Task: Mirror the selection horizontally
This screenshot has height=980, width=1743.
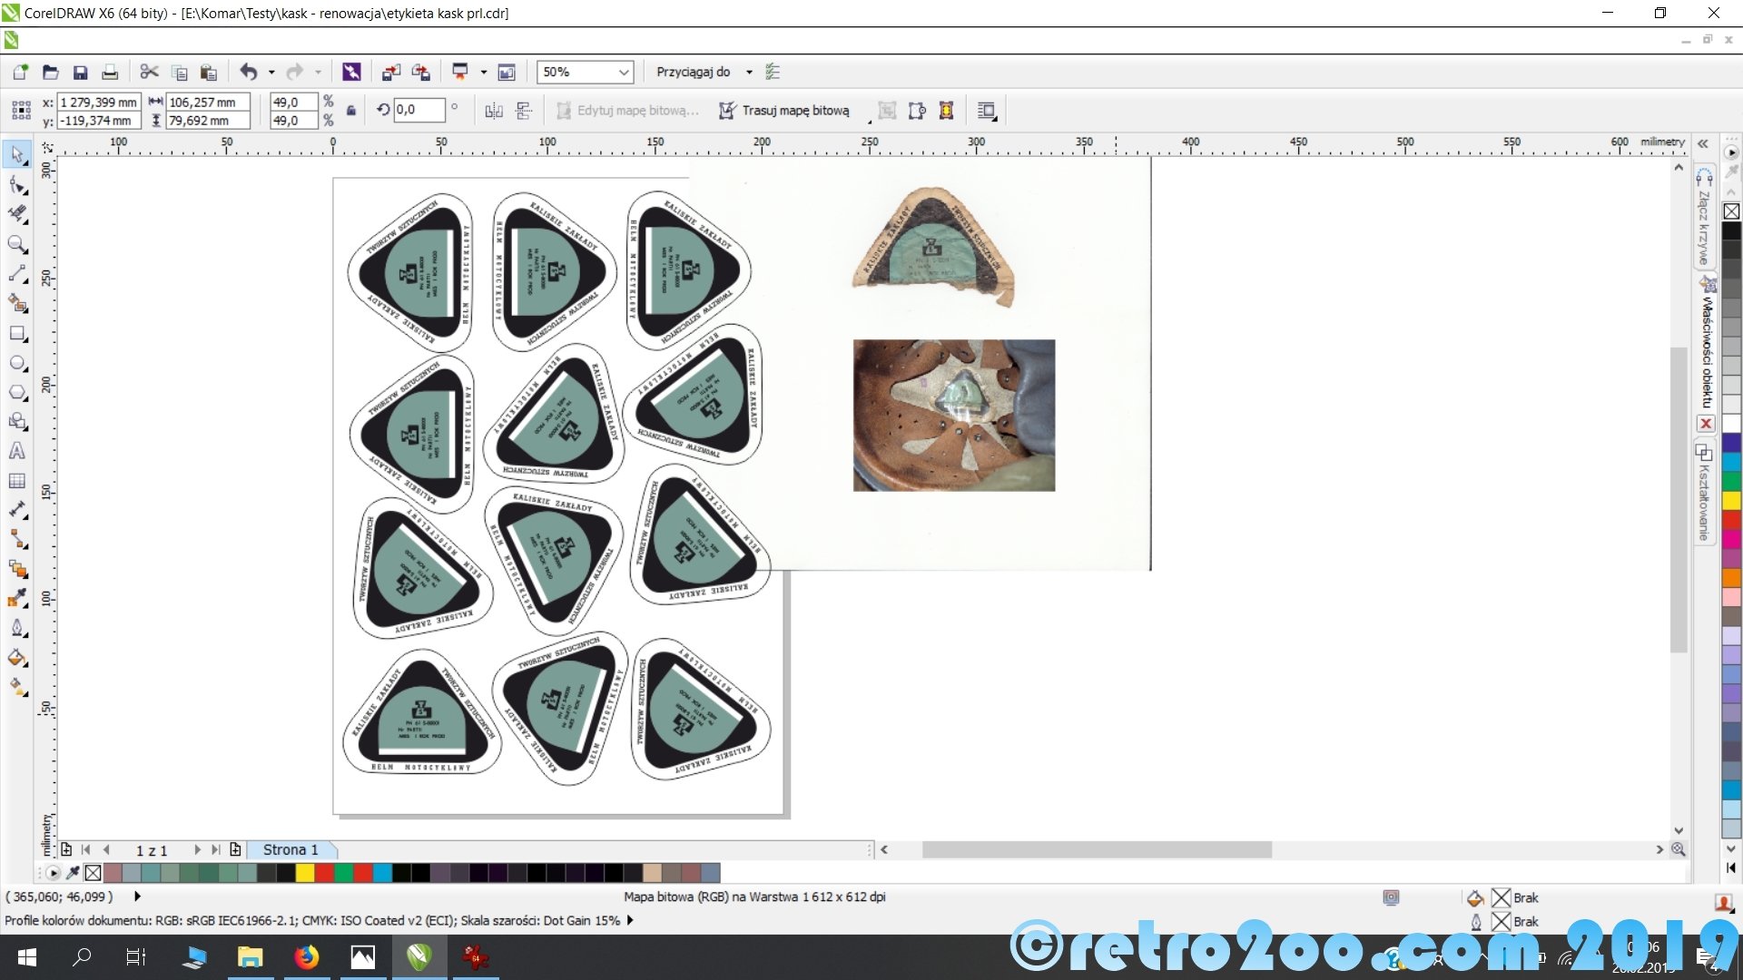Action: pyautogui.click(x=494, y=111)
